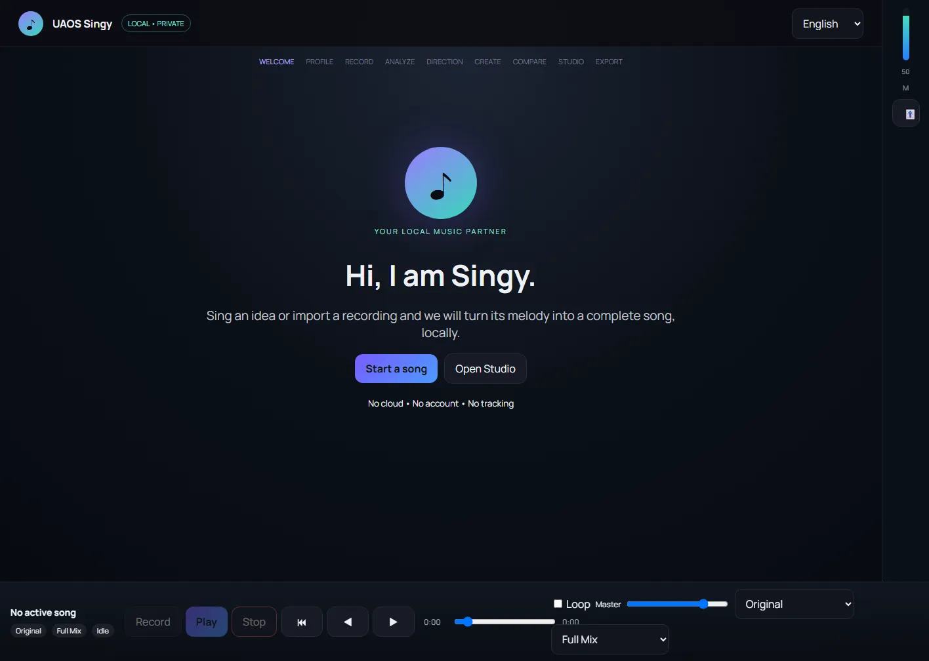Switch to the Analyze tab
Image resolution: width=929 pixels, height=661 pixels.
(x=400, y=62)
